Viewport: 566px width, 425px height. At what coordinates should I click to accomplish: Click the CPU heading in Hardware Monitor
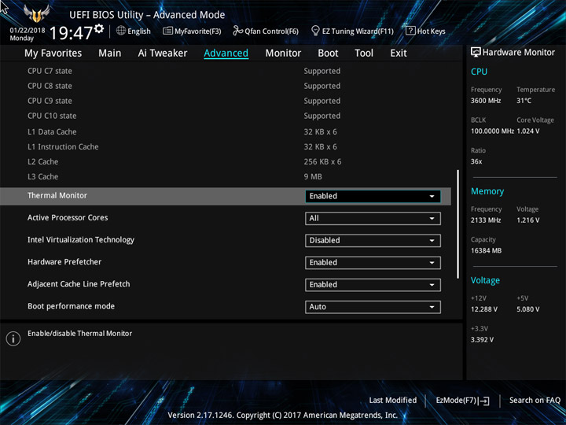[479, 72]
